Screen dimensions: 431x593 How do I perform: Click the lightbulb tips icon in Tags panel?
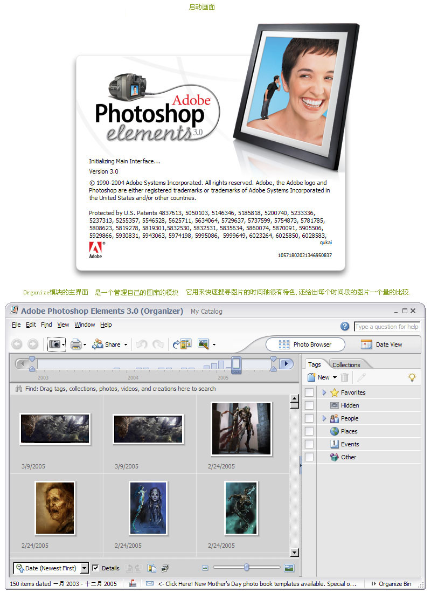[412, 377]
